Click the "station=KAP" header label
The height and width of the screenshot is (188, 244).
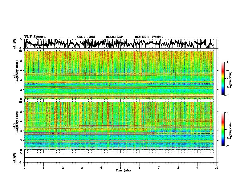coord(114,37)
